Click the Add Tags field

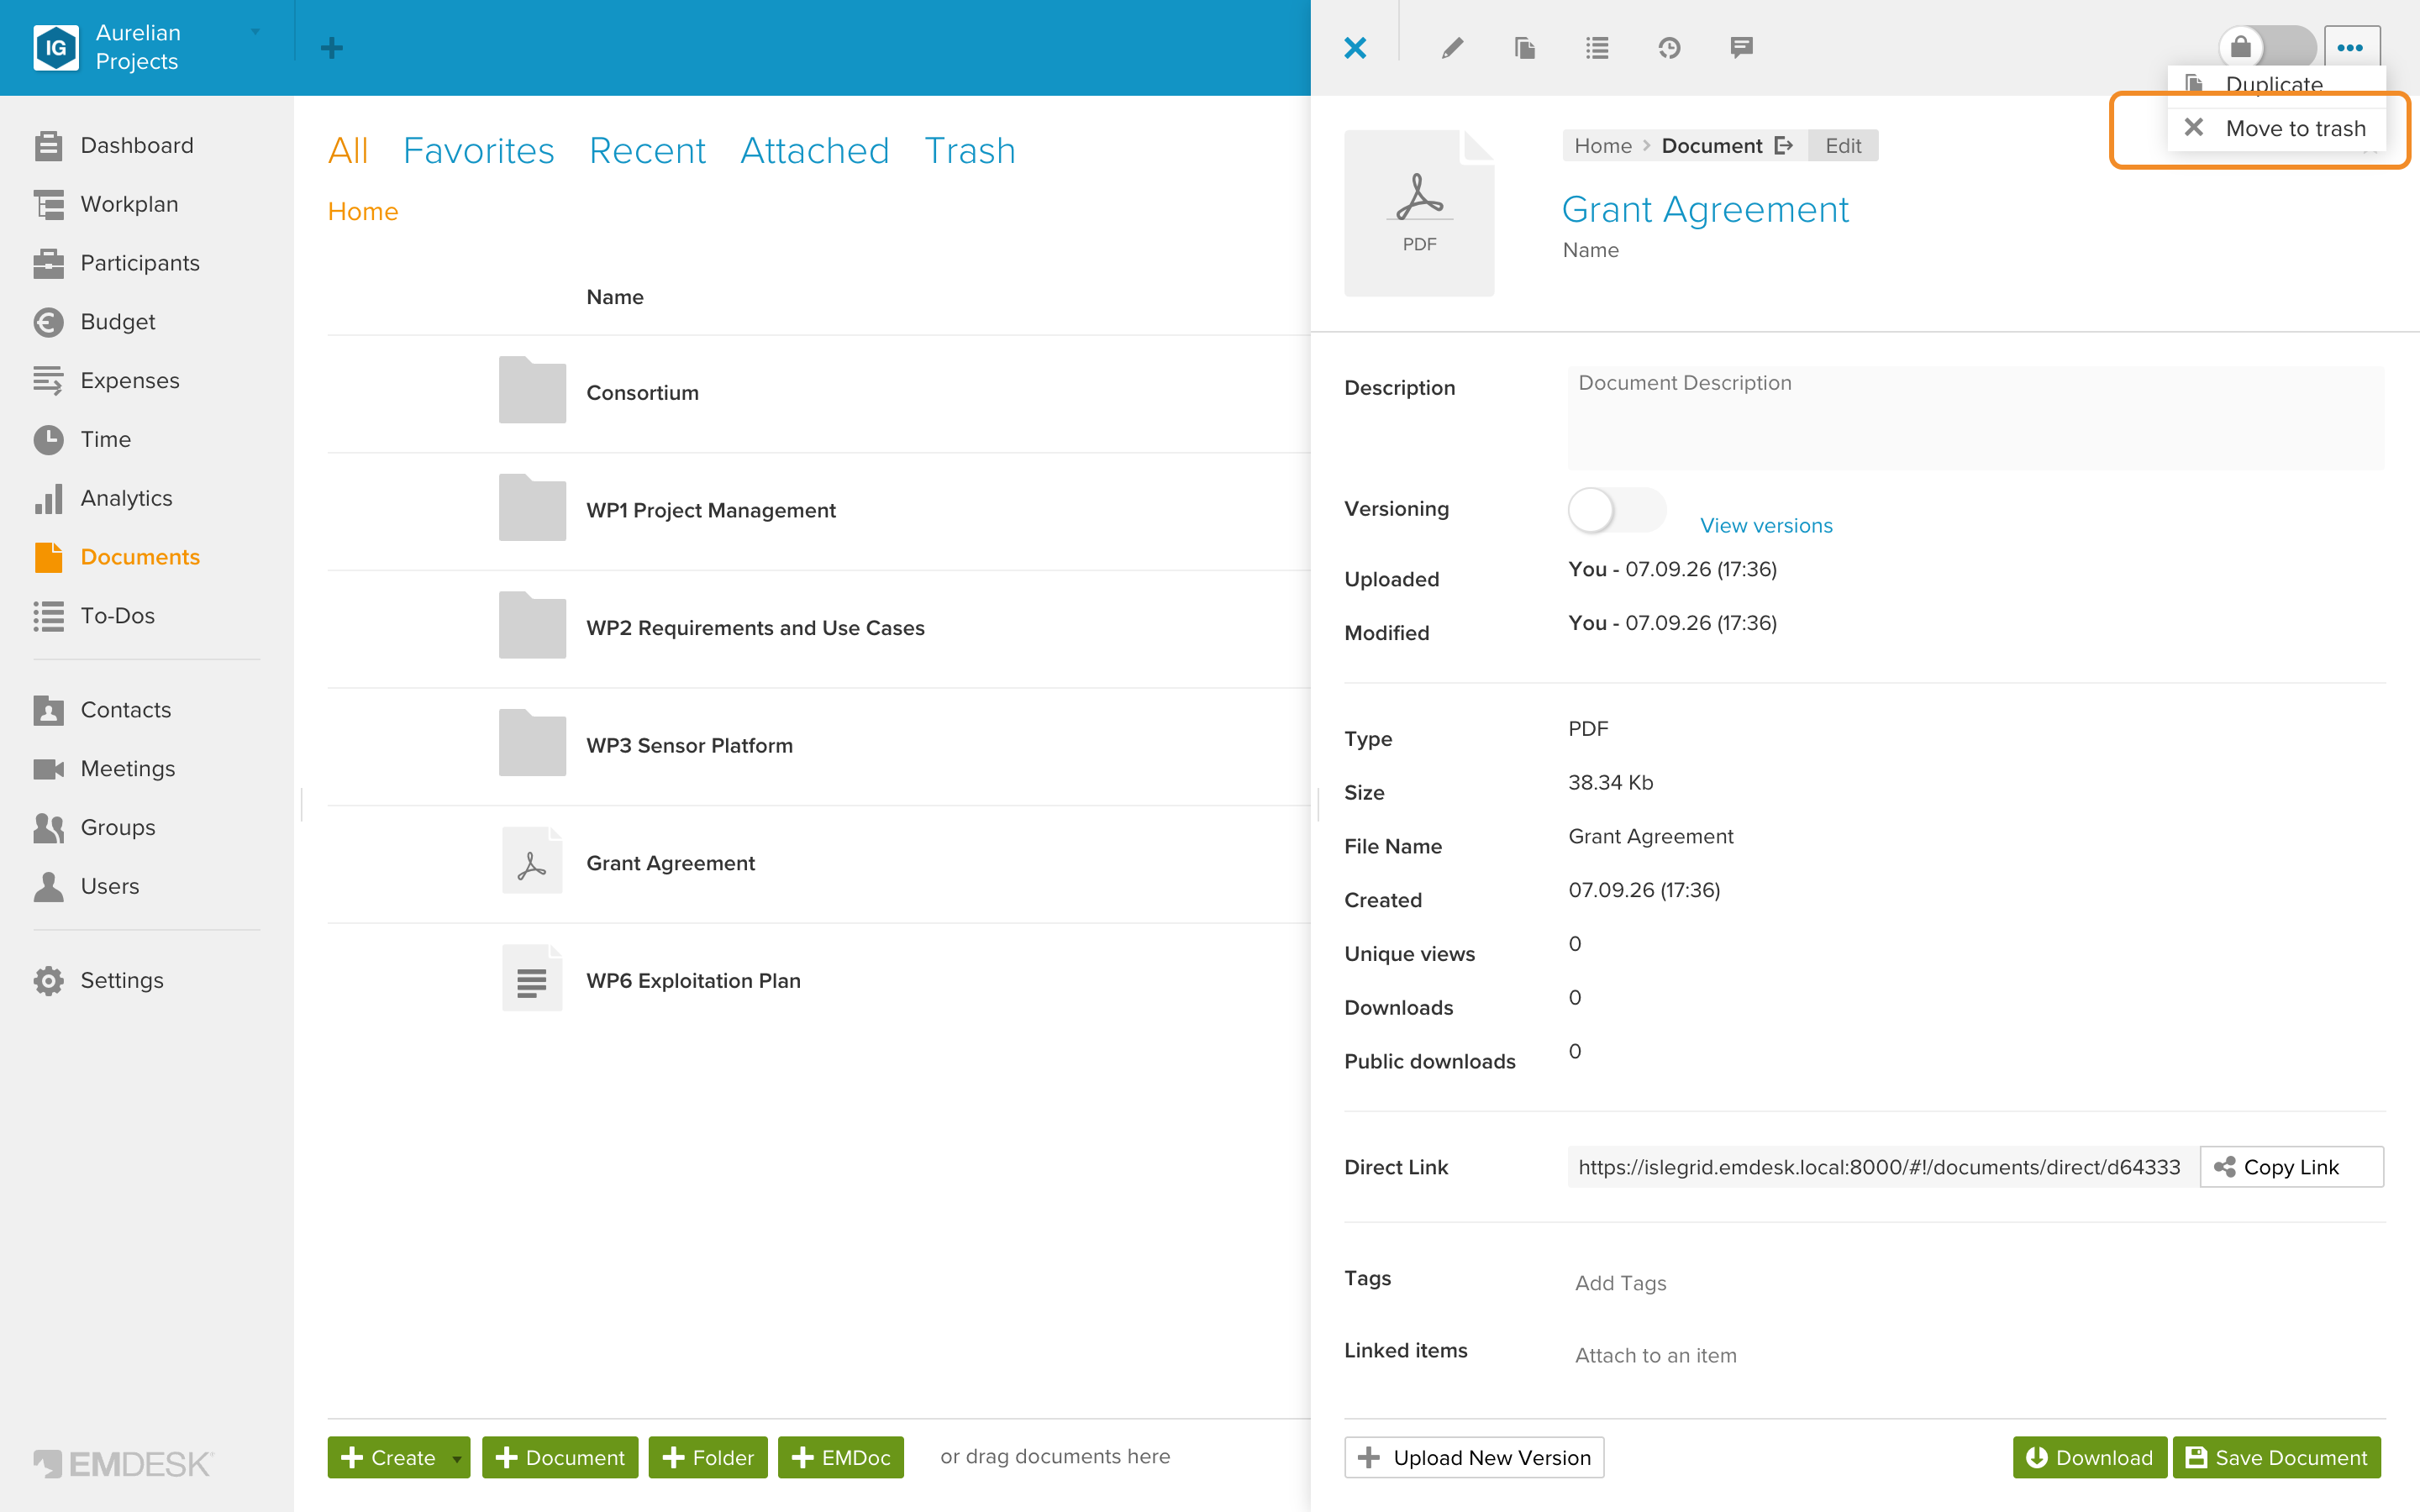click(1620, 1283)
